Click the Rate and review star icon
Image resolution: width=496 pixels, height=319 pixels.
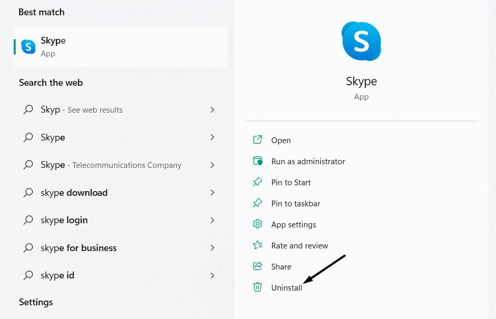pyautogui.click(x=257, y=245)
